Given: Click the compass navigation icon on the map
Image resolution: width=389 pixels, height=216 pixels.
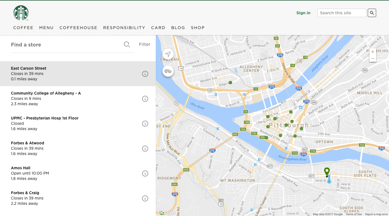Looking at the screenshot, I should pos(168,54).
